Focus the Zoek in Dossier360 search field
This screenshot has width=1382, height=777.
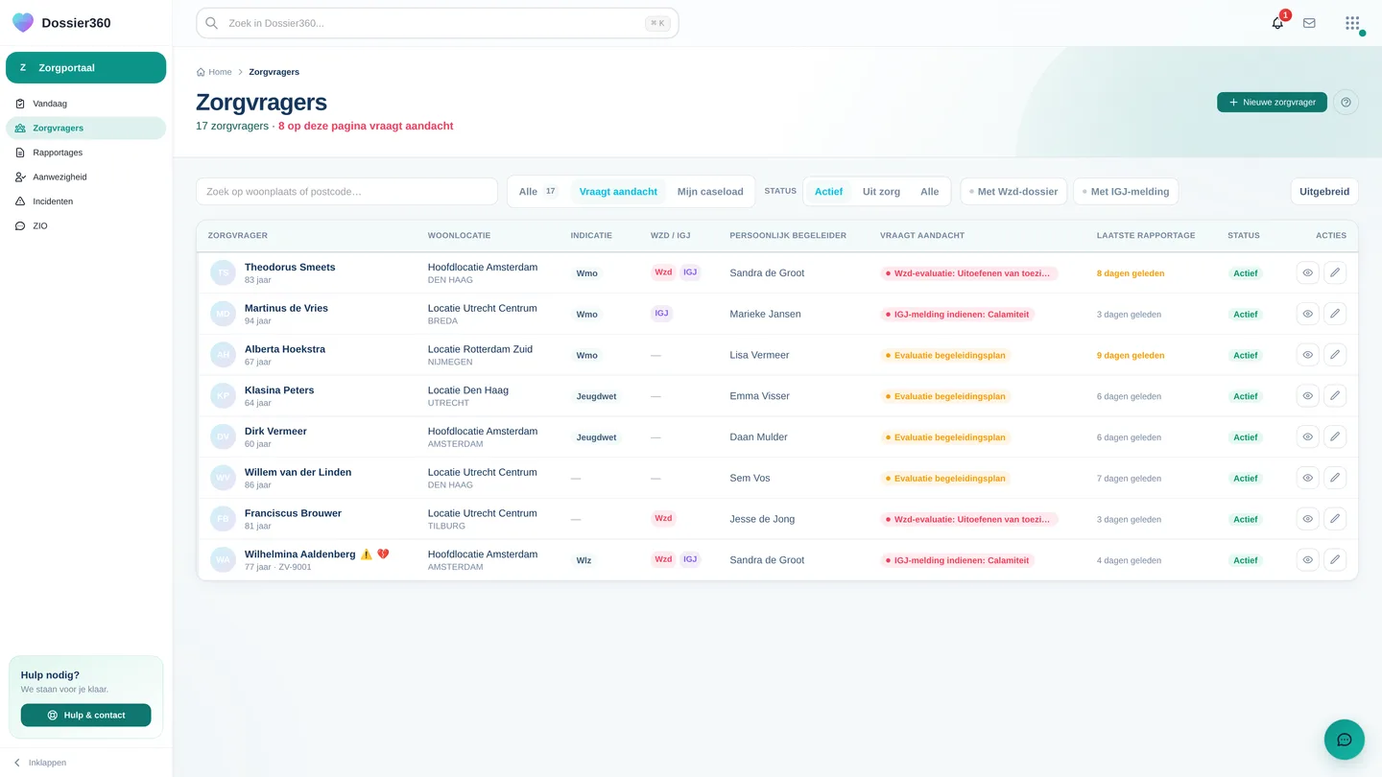438,23
